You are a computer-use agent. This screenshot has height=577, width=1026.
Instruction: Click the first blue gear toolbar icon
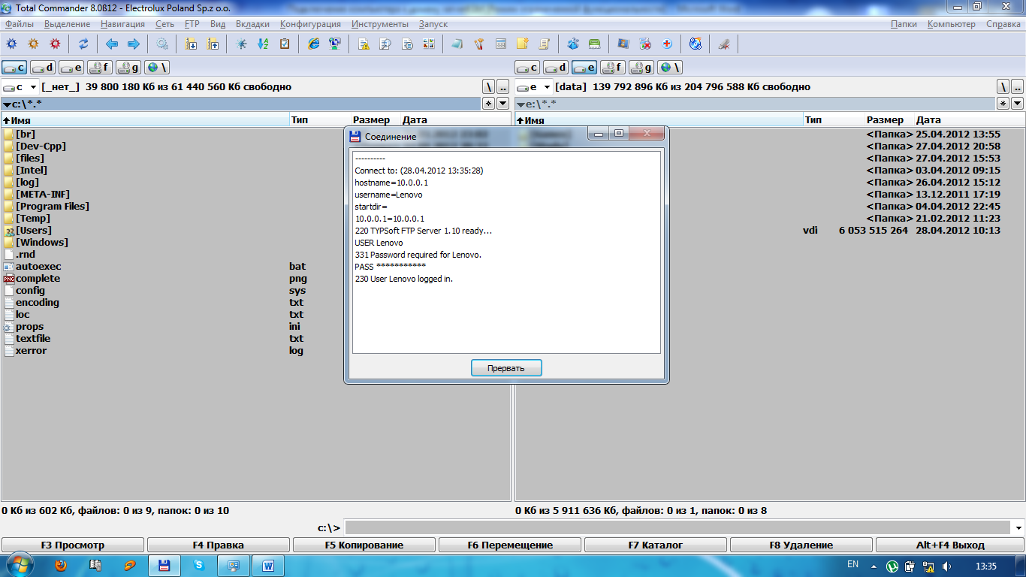pos(11,44)
